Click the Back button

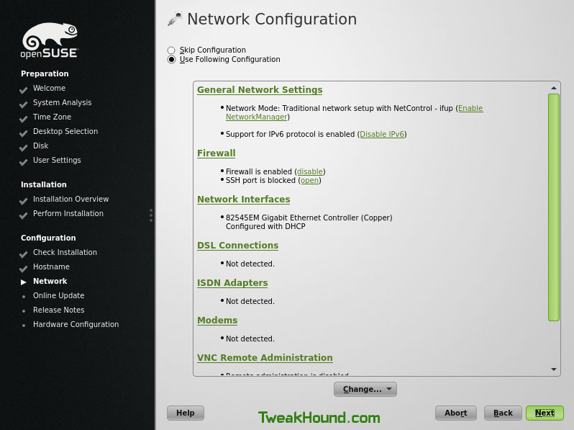(x=503, y=413)
